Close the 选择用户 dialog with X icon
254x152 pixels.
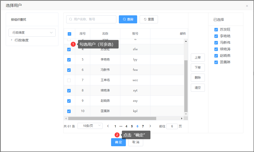[247, 6]
